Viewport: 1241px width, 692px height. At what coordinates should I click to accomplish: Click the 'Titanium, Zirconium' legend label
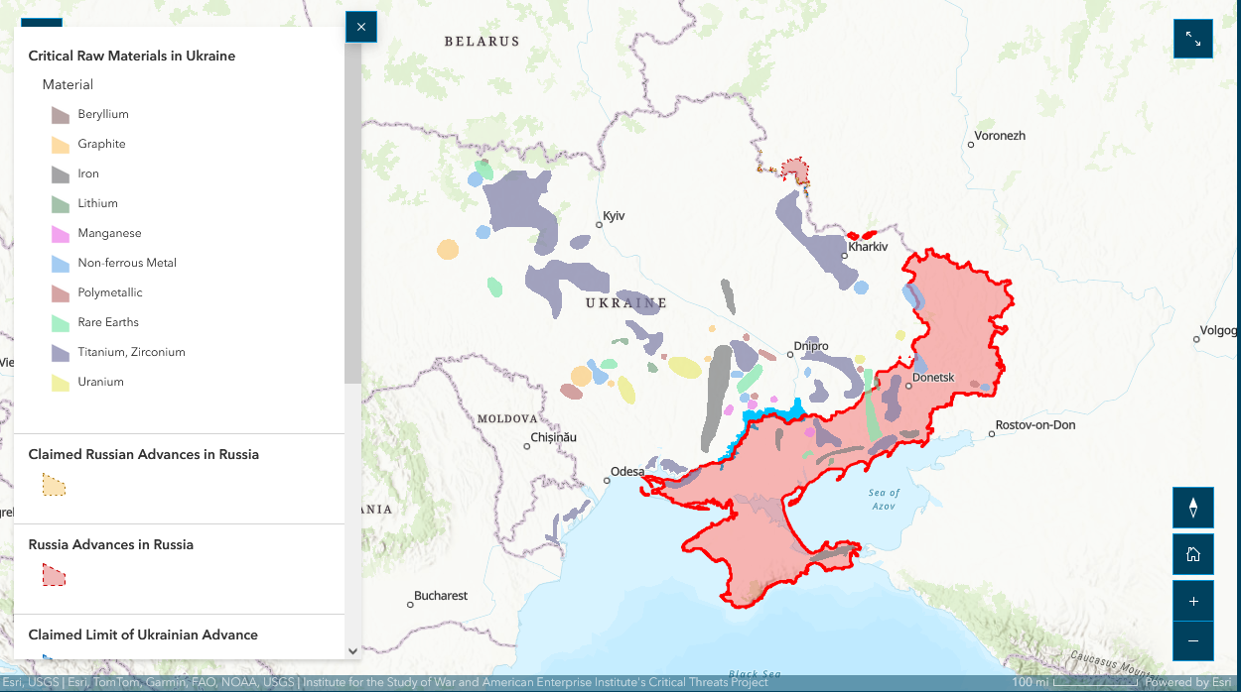point(131,352)
